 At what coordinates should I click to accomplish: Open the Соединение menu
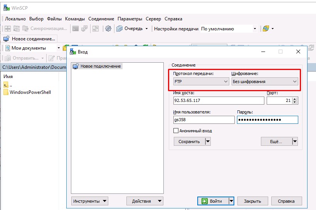click(101, 19)
